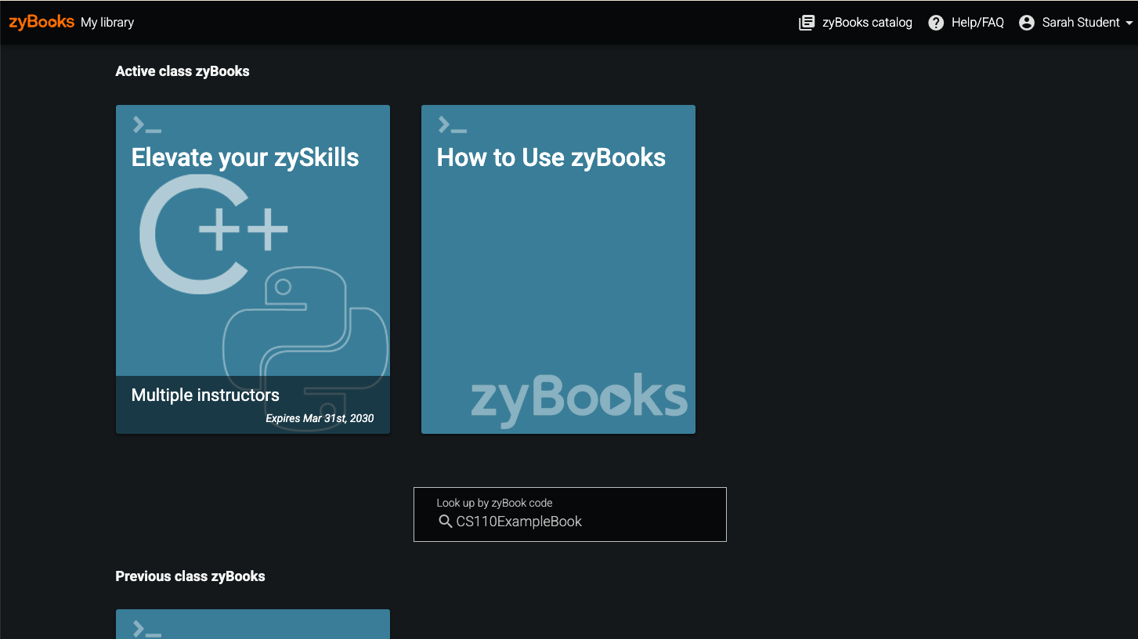Click the terminal prompt icon on Elevate your zySkills
The image size is (1138, 639).
(147, 124)
